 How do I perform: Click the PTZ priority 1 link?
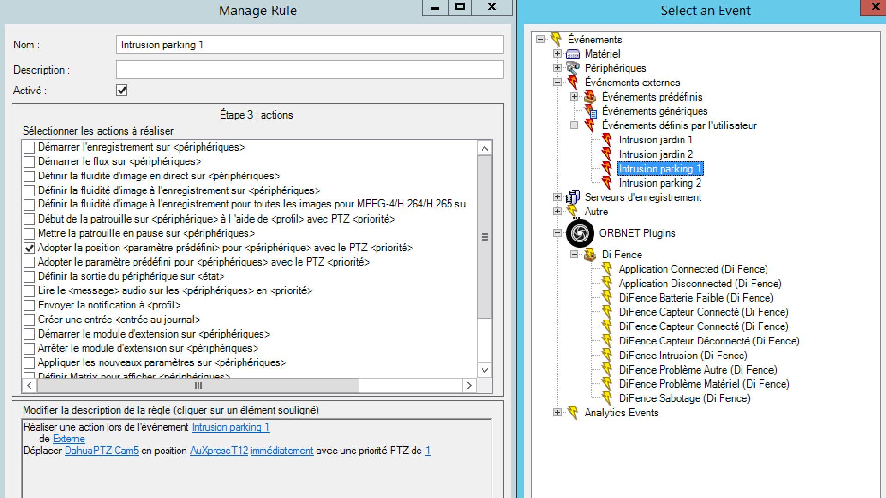(x=428, y=451)
